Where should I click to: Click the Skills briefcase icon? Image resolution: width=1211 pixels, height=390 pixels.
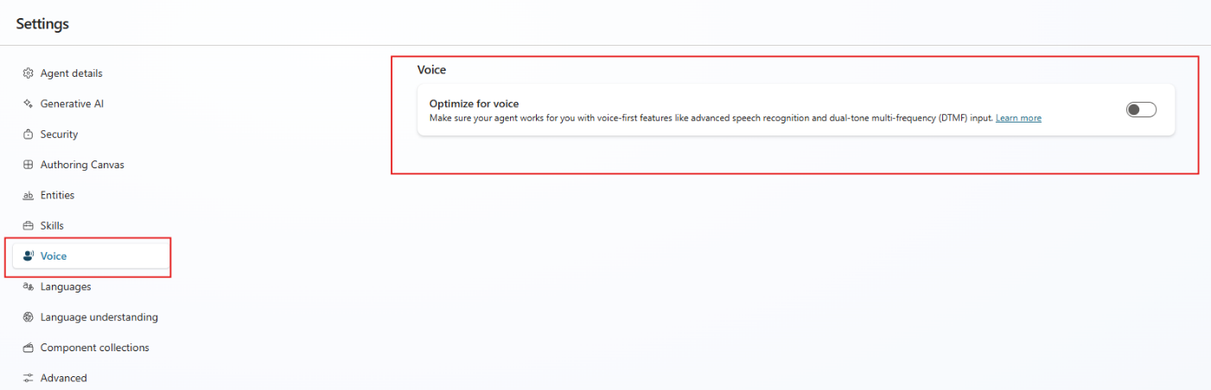click(x=29, y=226)
